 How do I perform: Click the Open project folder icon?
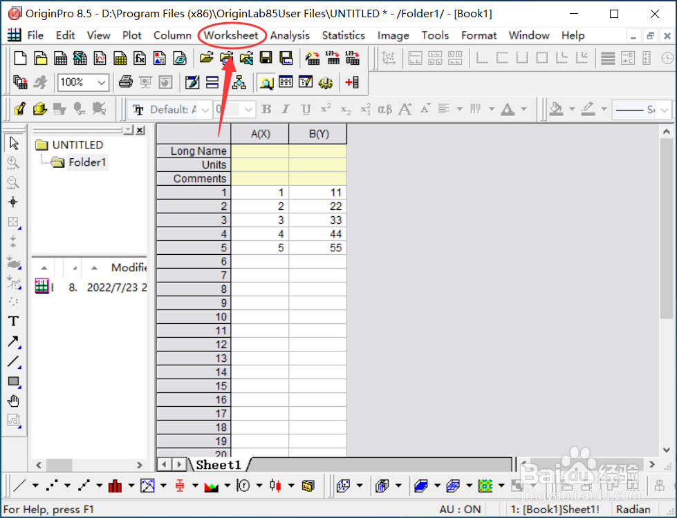(x=206, y=58)
